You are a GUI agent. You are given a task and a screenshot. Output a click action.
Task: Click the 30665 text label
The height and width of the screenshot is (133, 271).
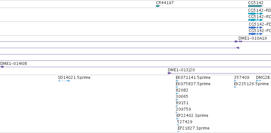(x=182, y=97)
